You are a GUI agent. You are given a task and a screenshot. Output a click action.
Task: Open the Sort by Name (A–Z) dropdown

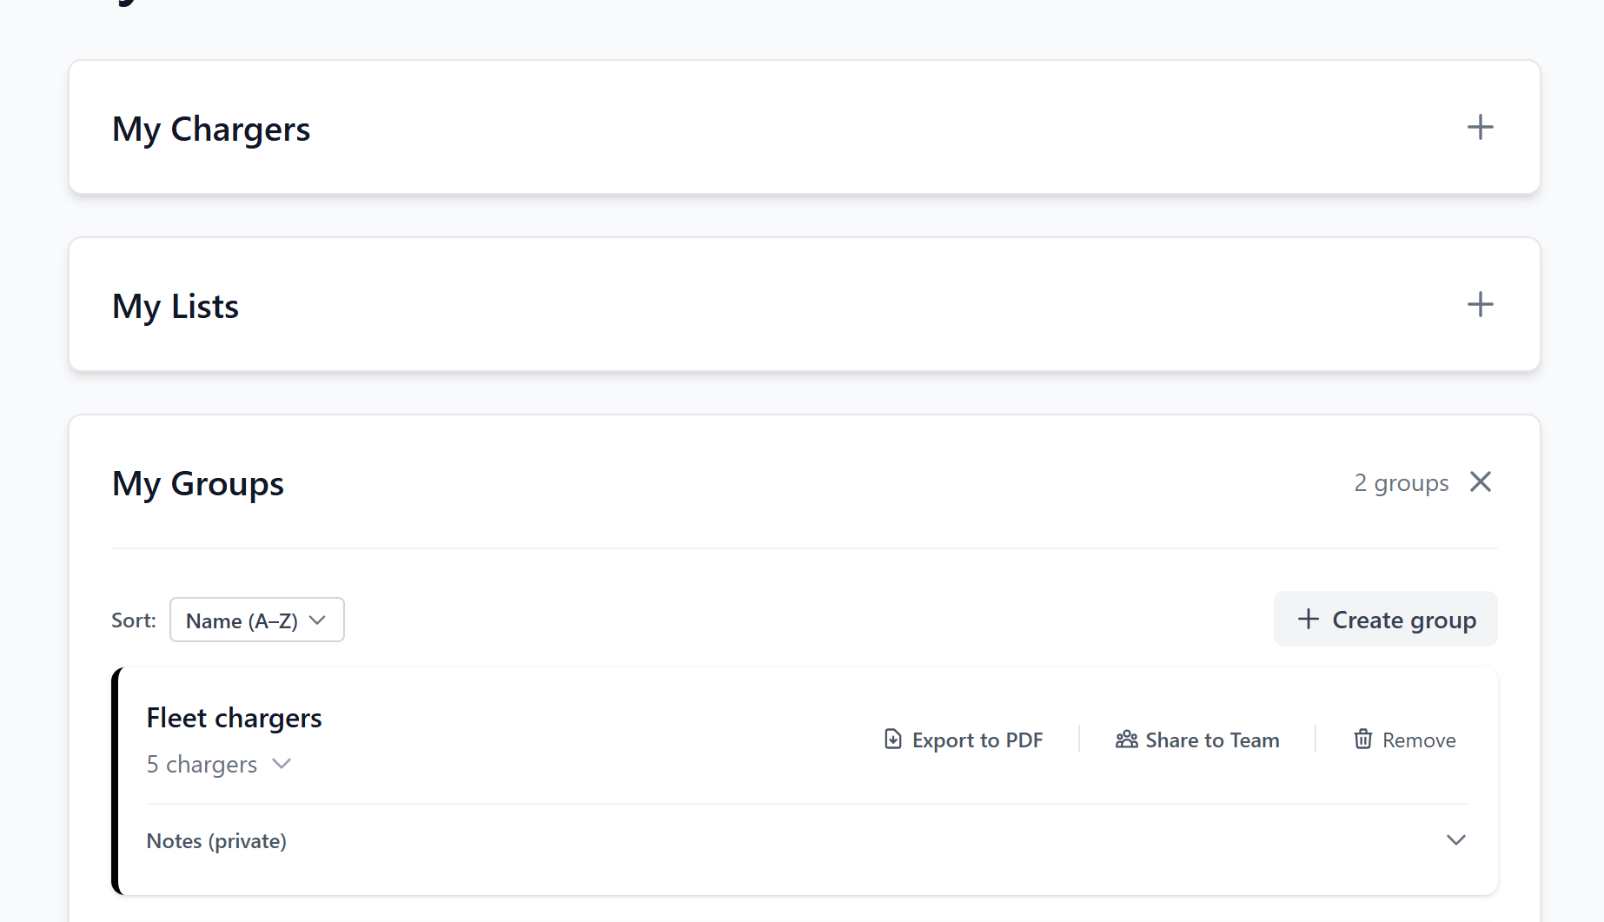(256, 620)
